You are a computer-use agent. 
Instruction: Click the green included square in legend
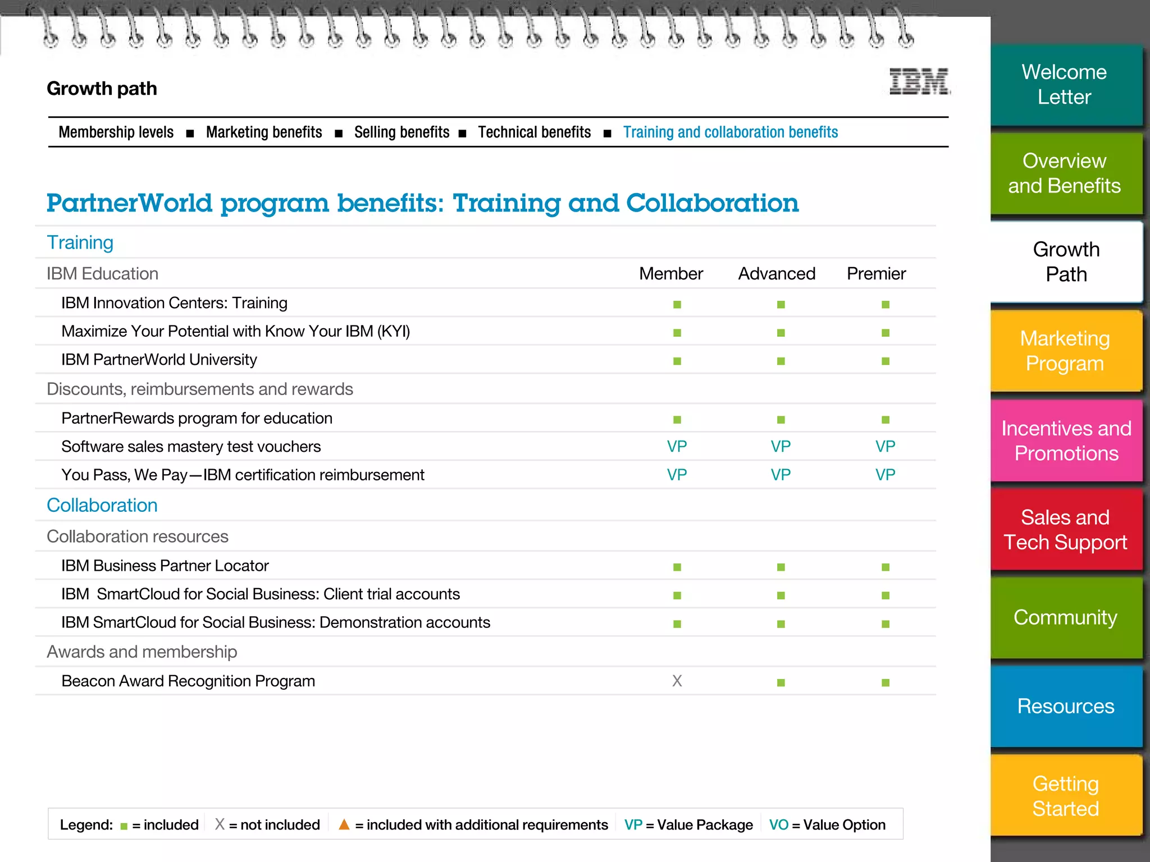pyautogui.click(x=124, y=827)
